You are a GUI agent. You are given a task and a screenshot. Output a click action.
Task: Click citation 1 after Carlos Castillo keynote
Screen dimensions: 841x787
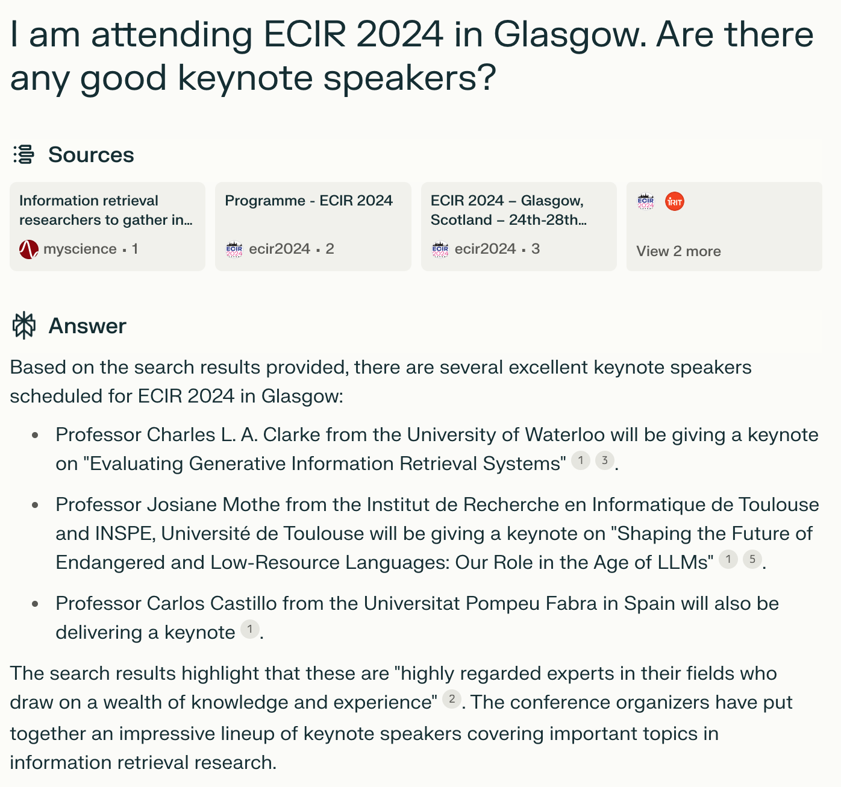click(x=250, y=630)
